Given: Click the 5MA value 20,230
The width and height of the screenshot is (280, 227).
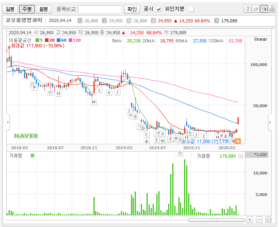Looking at the screenshot, I should tap(133, 41).
